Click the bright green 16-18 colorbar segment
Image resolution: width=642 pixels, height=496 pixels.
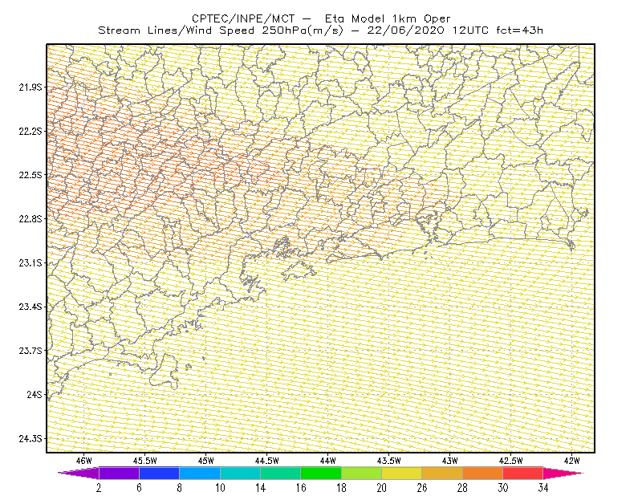coord(321,473)
